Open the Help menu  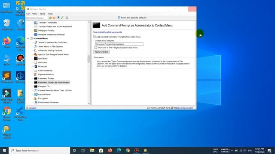[50, 14]
